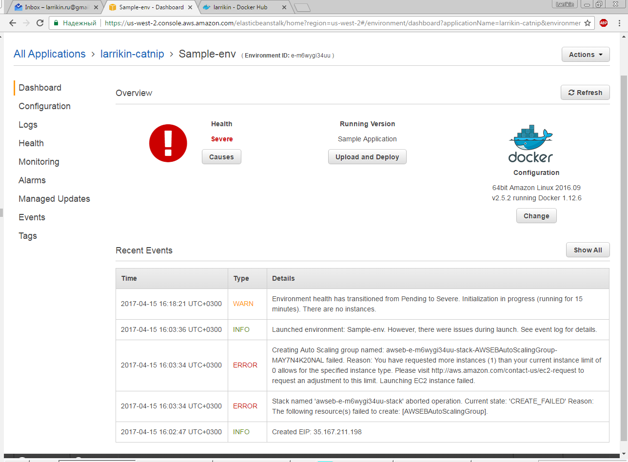The image size is (628, 462).
Task: Open Events in the sidebar
Action: 32,217
